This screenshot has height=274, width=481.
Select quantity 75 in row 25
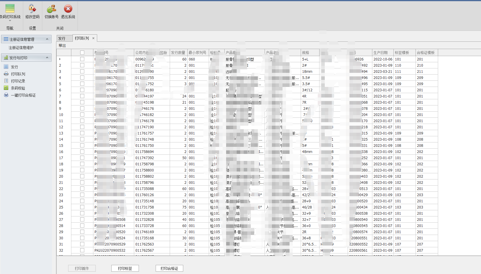179,207
